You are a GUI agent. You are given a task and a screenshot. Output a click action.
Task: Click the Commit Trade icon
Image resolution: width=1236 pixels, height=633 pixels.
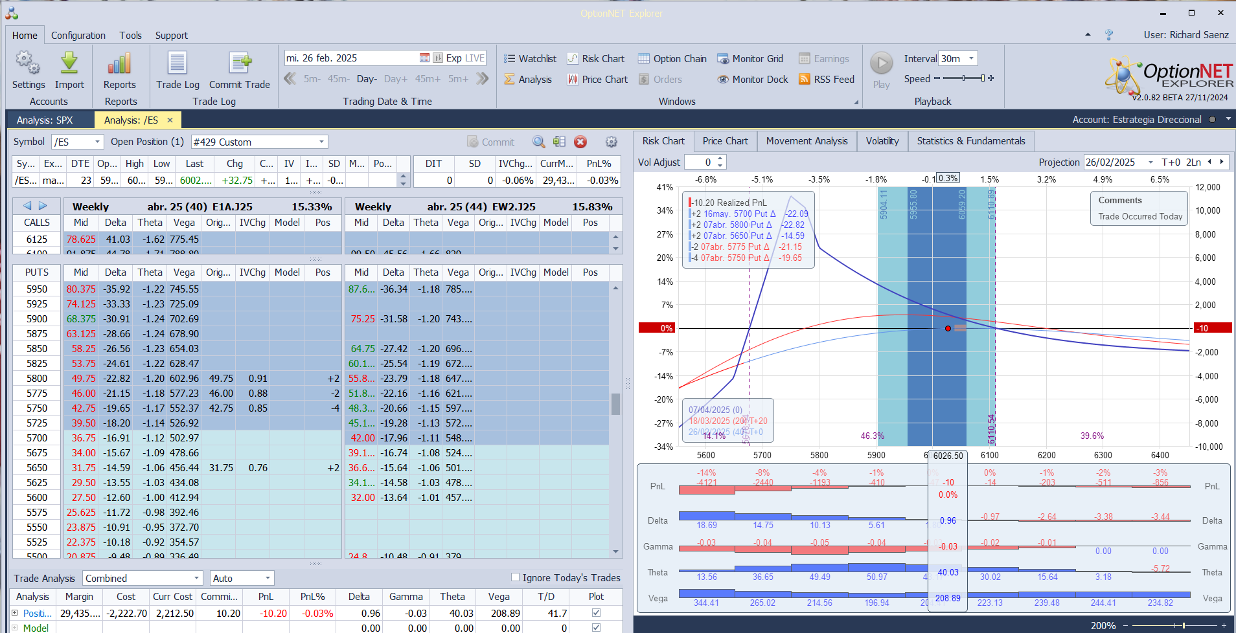click(x=240, y=63)
